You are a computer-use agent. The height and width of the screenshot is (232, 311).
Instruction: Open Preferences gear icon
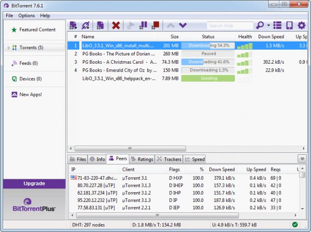(302, 25)
